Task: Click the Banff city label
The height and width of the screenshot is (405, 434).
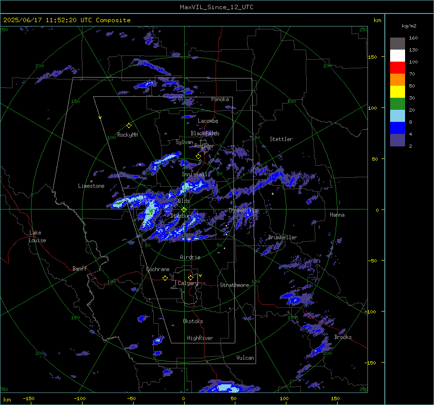Action: pyautogui.click(x=80, y=269)
